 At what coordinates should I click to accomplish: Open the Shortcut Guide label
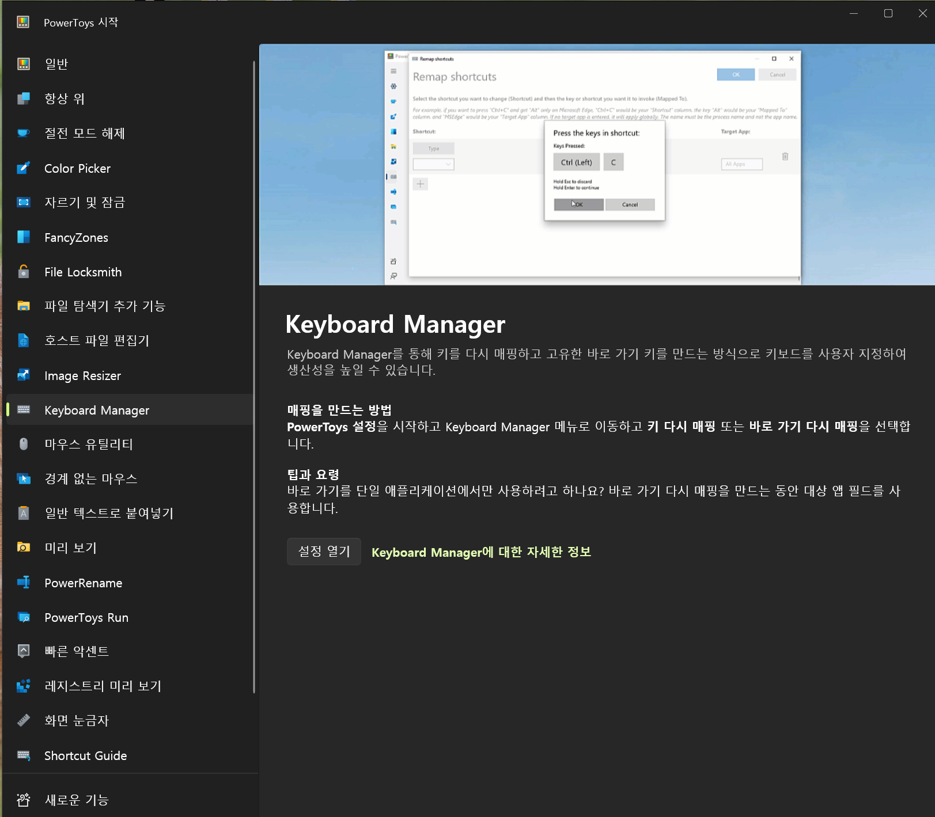point(85,755)
